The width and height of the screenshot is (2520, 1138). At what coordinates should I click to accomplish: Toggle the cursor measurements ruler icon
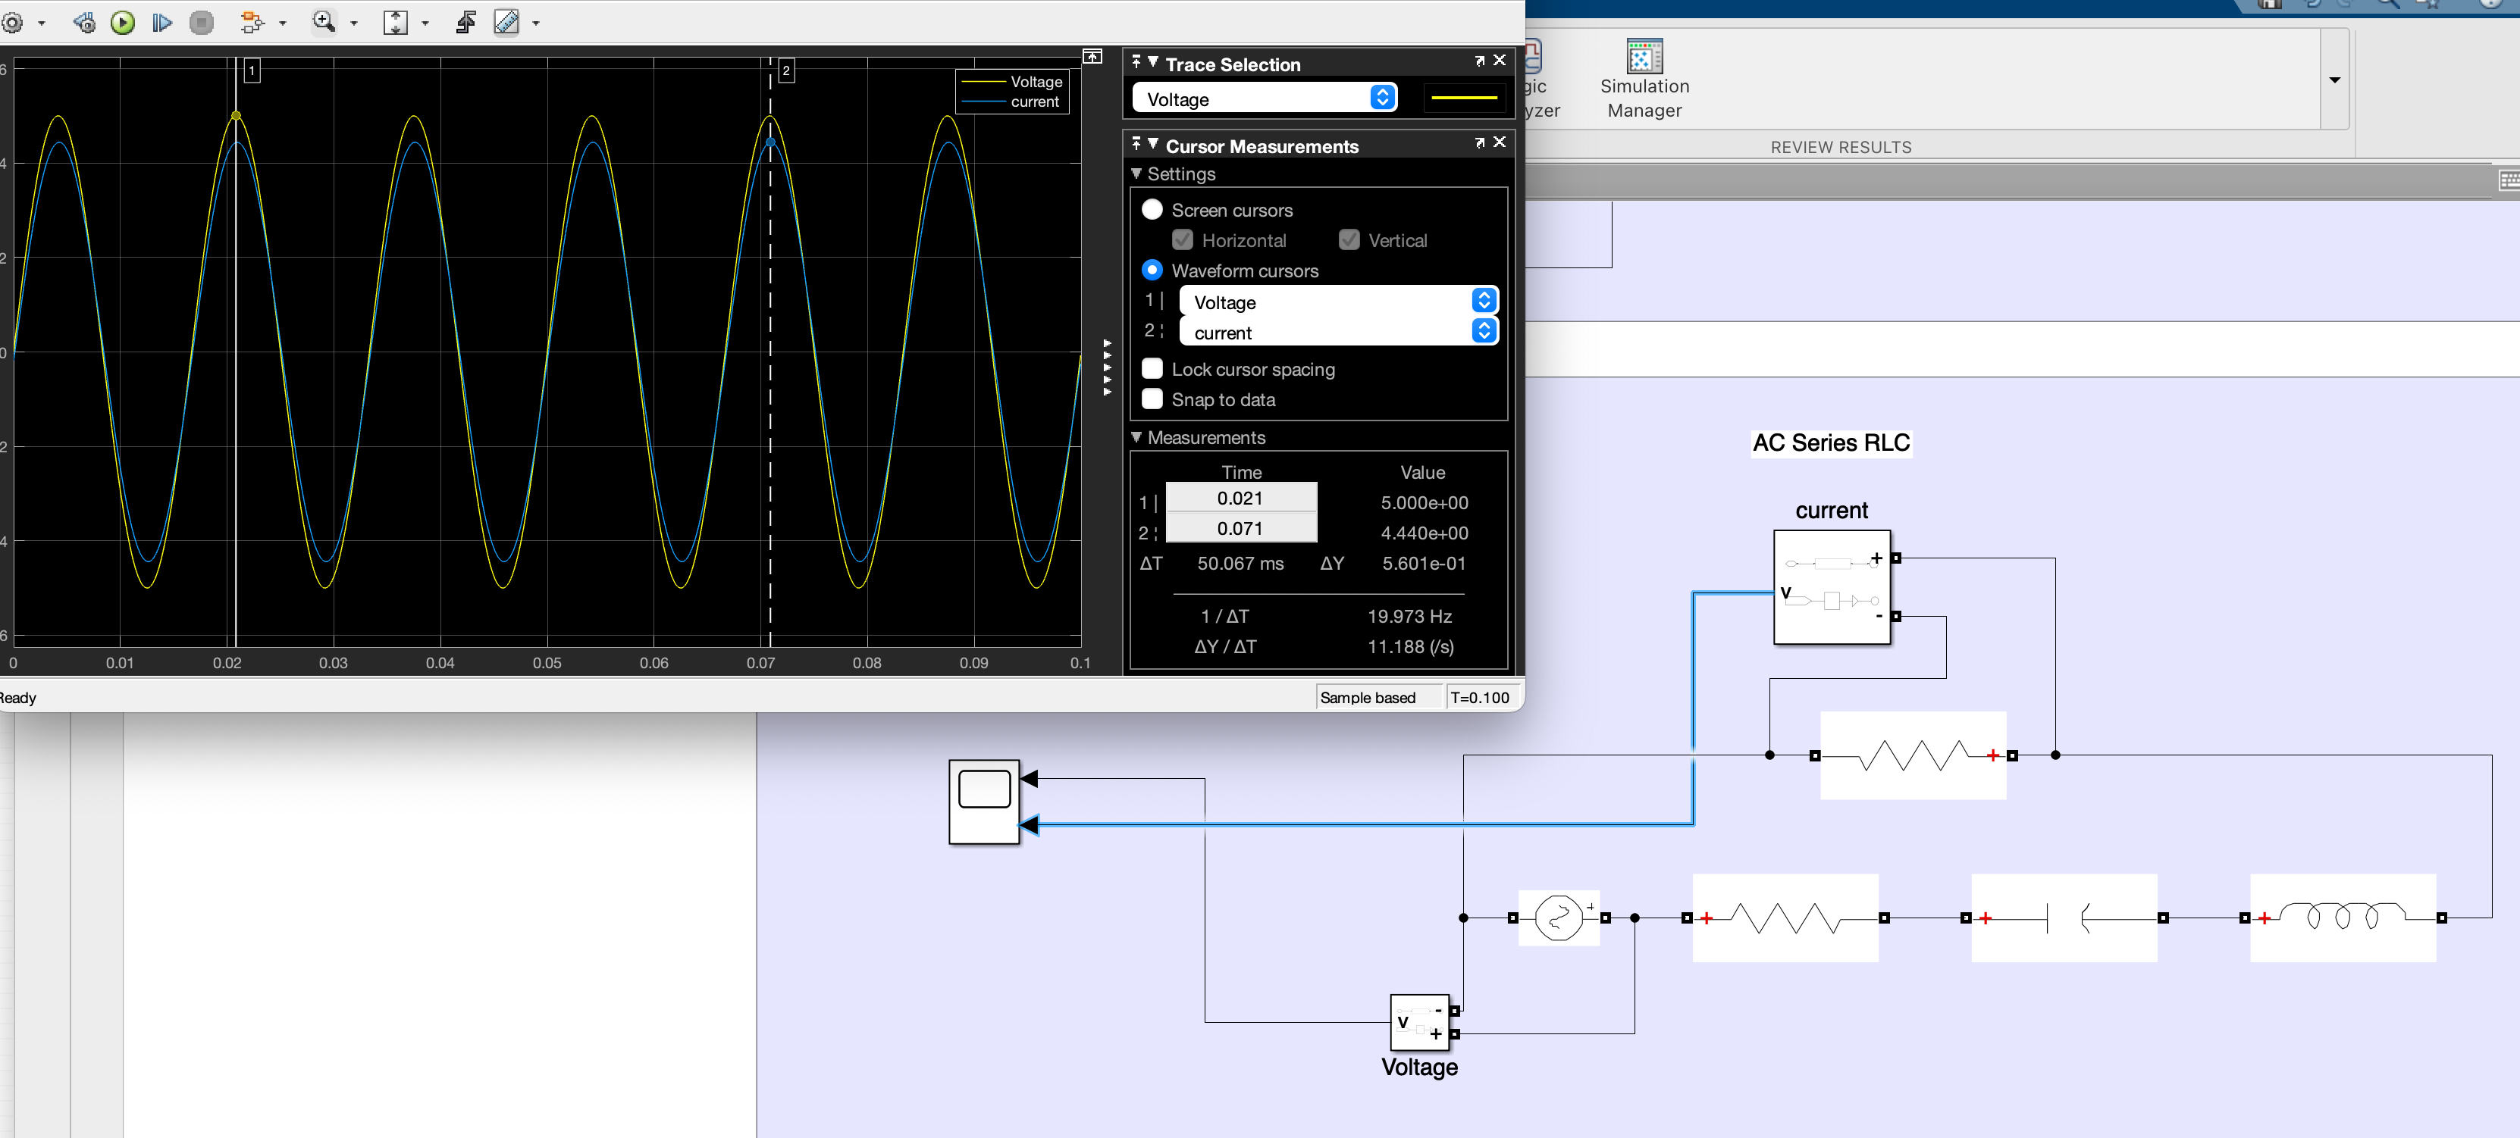click(x=506, y=21)
